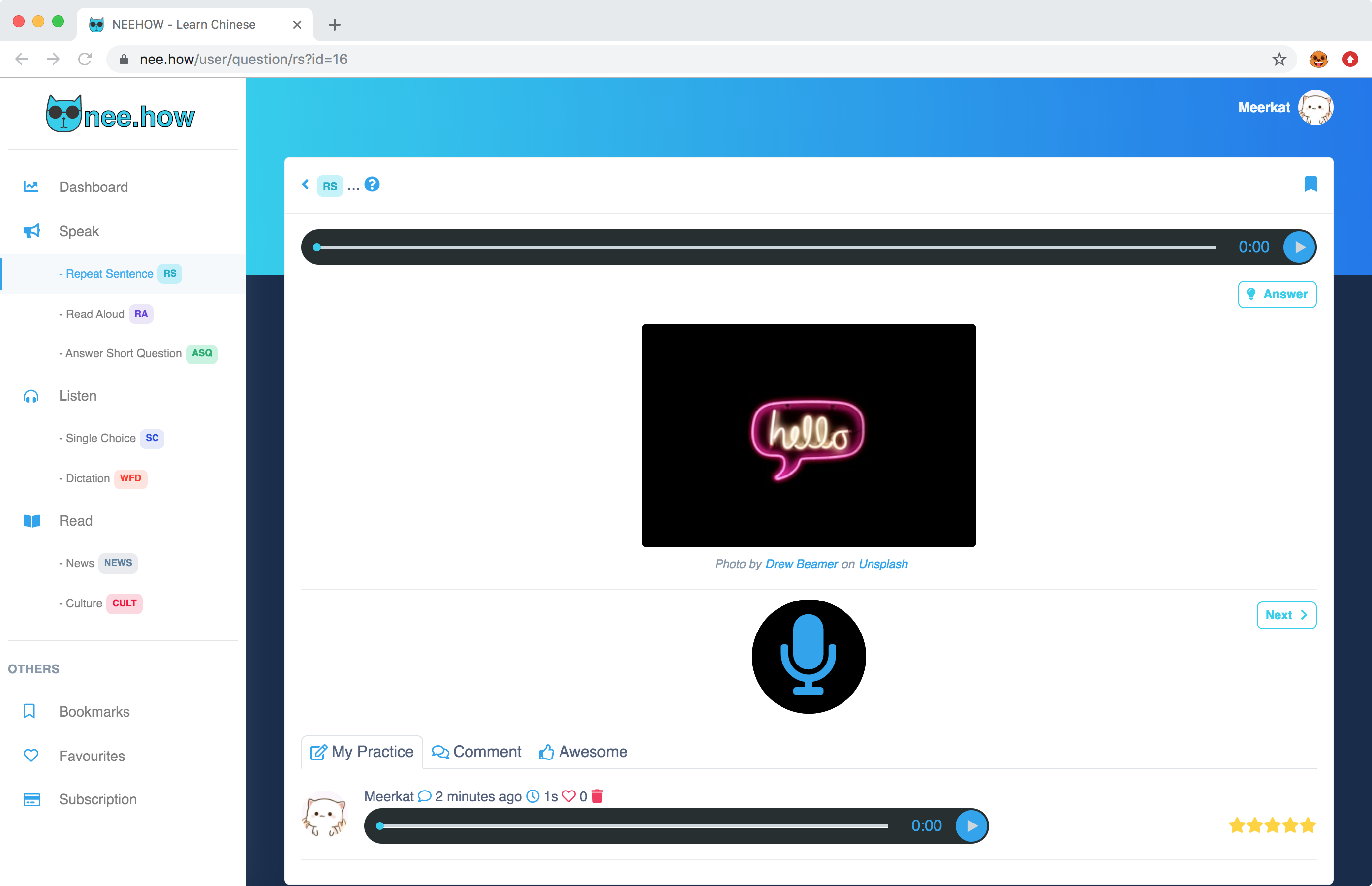
Task: Toggle the heart like on Meerkat's recording
Action: click(569, 796)
